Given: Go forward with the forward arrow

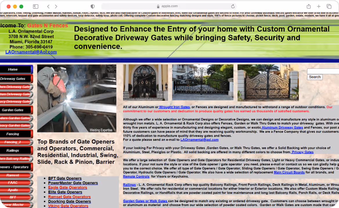Looking at the screenshot, I should coord(56,6).
